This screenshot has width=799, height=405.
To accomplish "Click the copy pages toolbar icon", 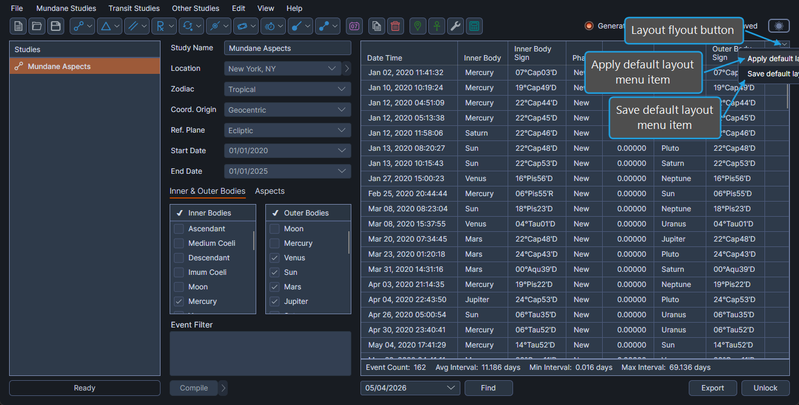I will tap(377, 26).
